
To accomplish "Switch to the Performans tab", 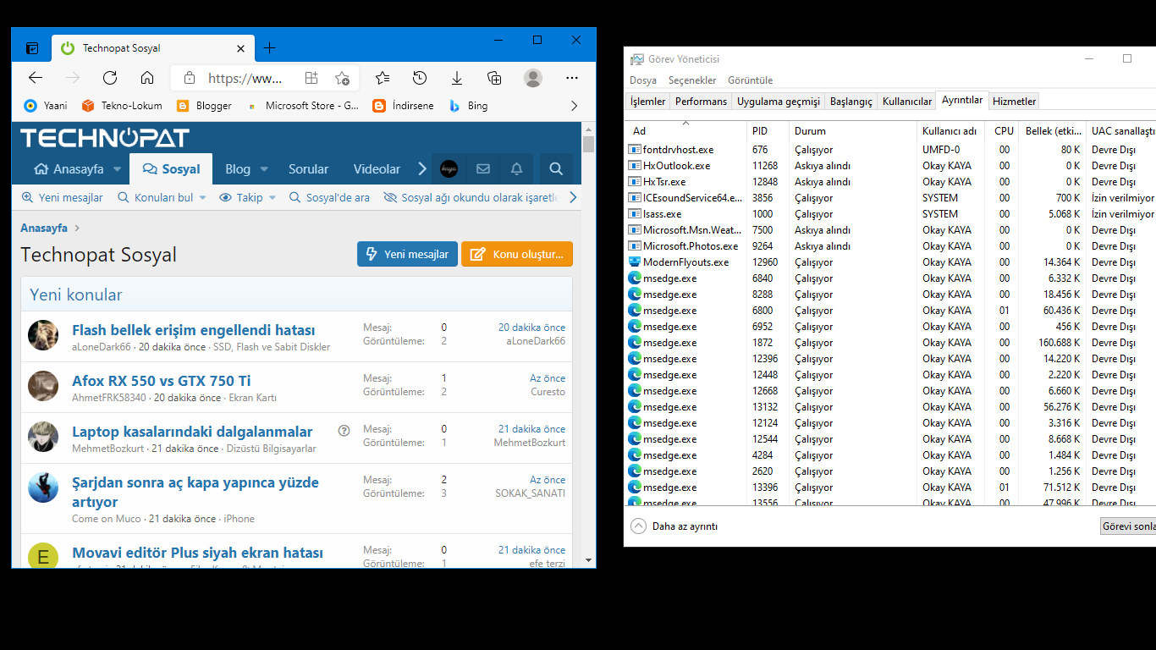I will click(701, 102).
